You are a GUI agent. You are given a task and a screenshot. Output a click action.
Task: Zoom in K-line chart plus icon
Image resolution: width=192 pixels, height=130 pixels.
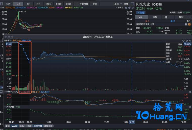(126, 8)
